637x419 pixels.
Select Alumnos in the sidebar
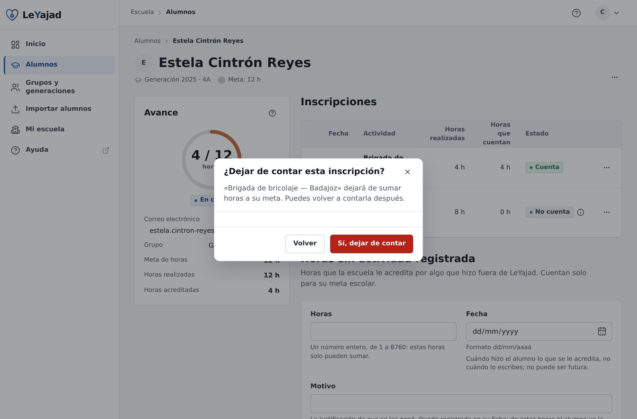tap(60, 65)
